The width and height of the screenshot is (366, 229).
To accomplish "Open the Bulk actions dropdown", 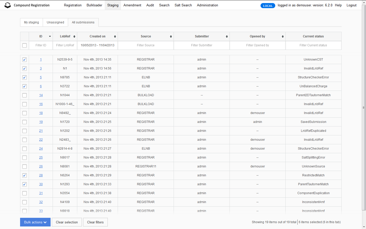I will pyautogui.click(x=35, y=222).
